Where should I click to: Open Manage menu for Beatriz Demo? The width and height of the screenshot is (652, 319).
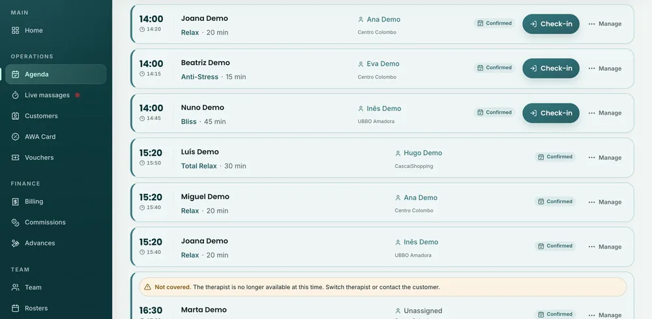(605, 68)
